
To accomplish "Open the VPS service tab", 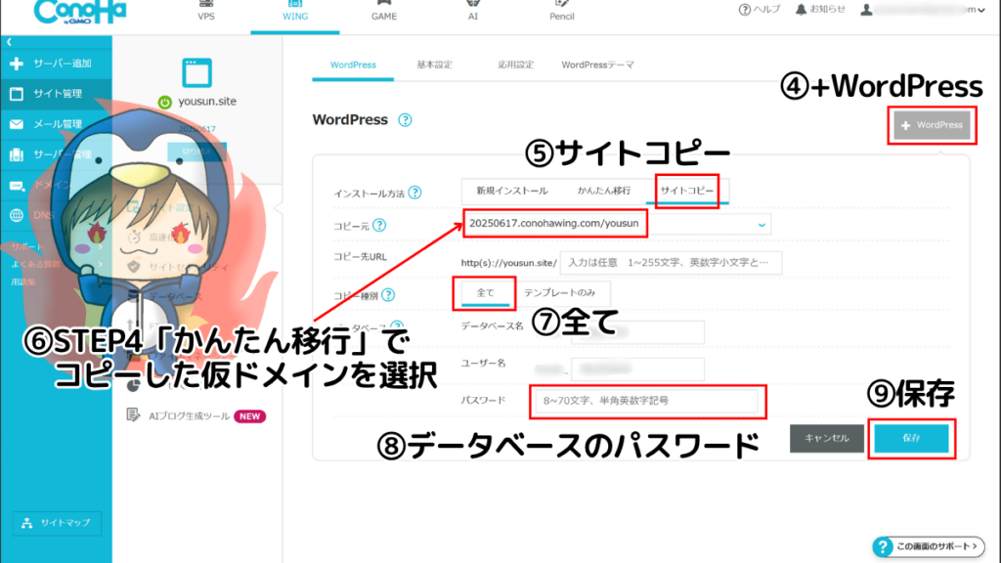I will (206, 12).
